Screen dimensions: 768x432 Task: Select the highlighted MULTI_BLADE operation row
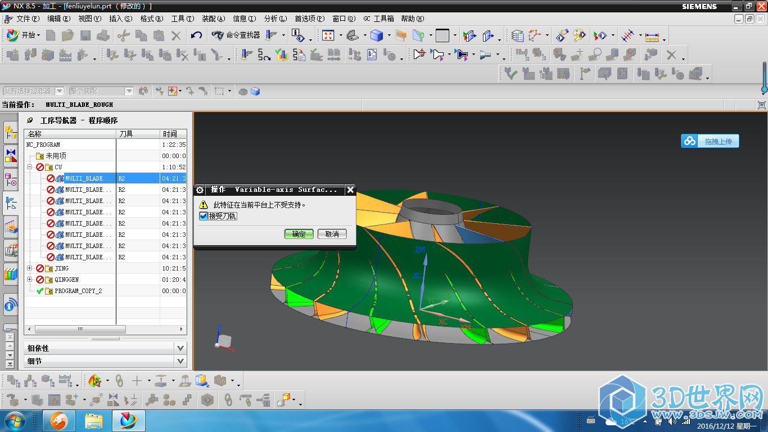tap(106, 178)
